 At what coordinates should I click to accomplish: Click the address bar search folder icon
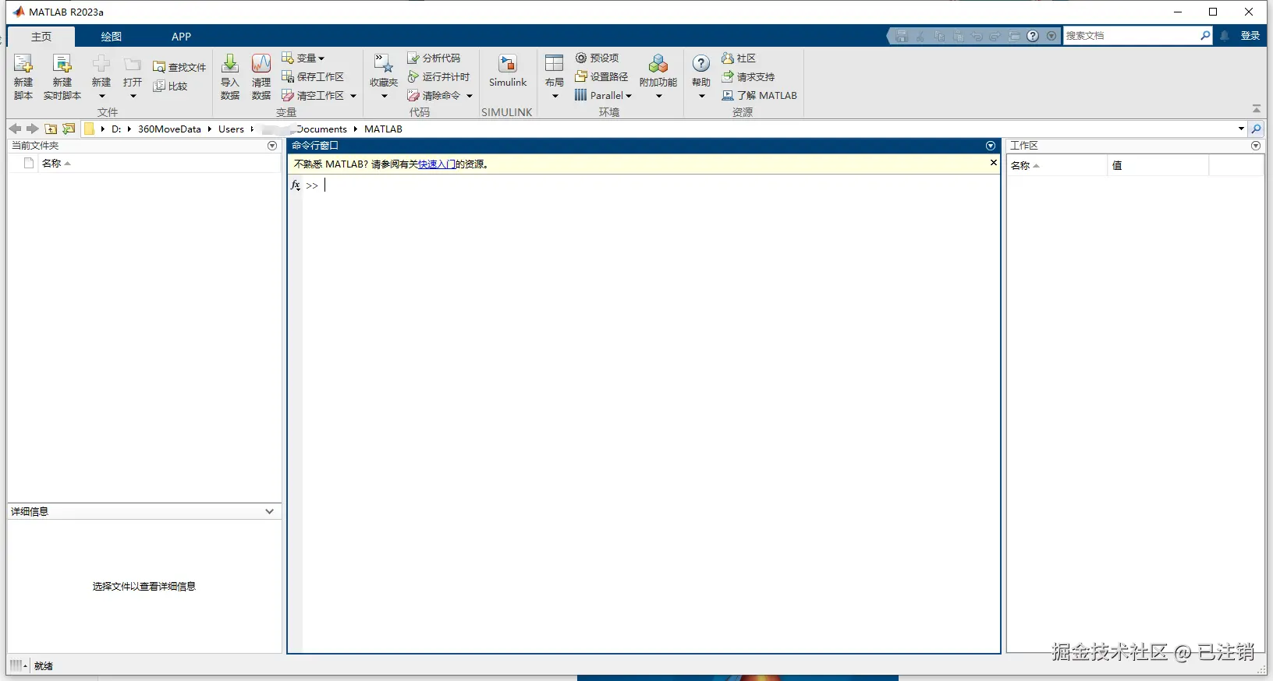(1256, 129)
